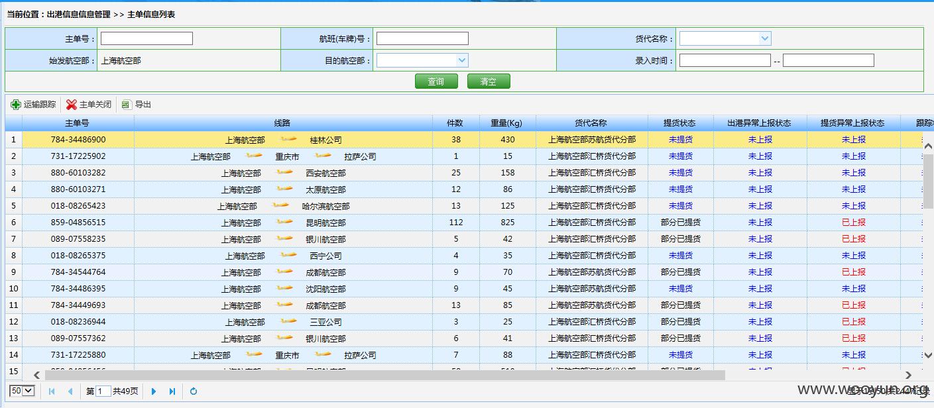The height and width of the screenshot is (408, 934).
Task: Click the green 查询 button
Action: tap(436, 81)
